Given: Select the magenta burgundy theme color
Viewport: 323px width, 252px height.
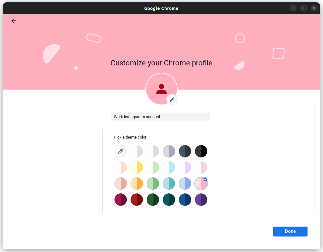Looking at the screenshot, I should click(121, 200).
